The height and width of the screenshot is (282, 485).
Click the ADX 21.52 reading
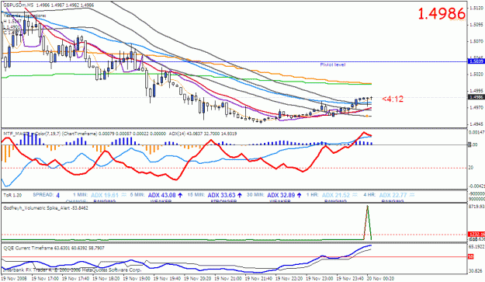[336, 195]
